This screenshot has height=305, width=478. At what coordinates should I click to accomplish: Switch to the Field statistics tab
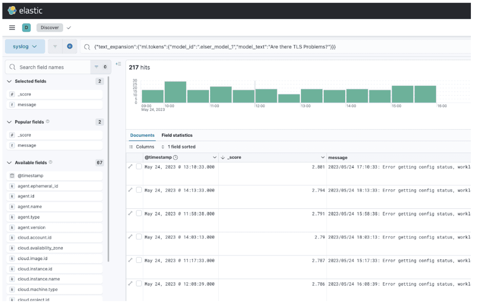tap(177, 135)
